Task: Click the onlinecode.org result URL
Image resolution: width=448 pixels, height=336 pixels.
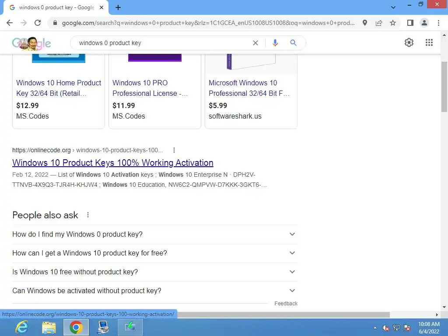Action: (x=87, y=150)
